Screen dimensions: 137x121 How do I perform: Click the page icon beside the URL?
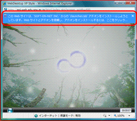pyautogui.click(x=6, y=9)
